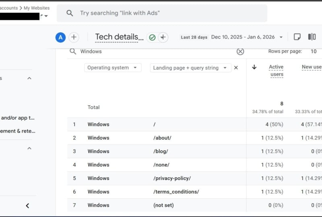The height and width of the screenshot is (217, 322).
Task: Click the 'Total' row label
Action: tap(94, 107)
